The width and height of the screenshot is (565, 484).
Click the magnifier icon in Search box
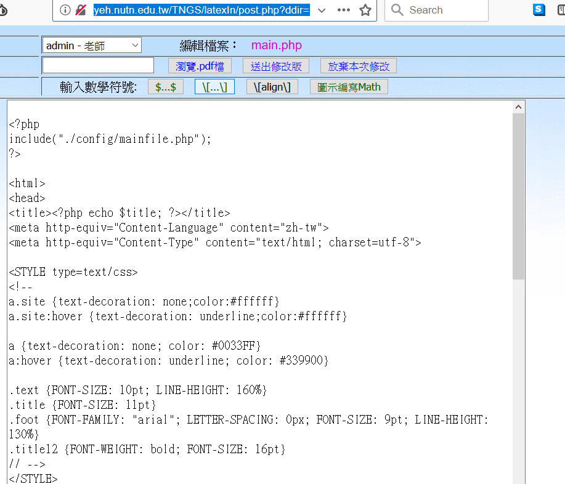coord(397,10)
